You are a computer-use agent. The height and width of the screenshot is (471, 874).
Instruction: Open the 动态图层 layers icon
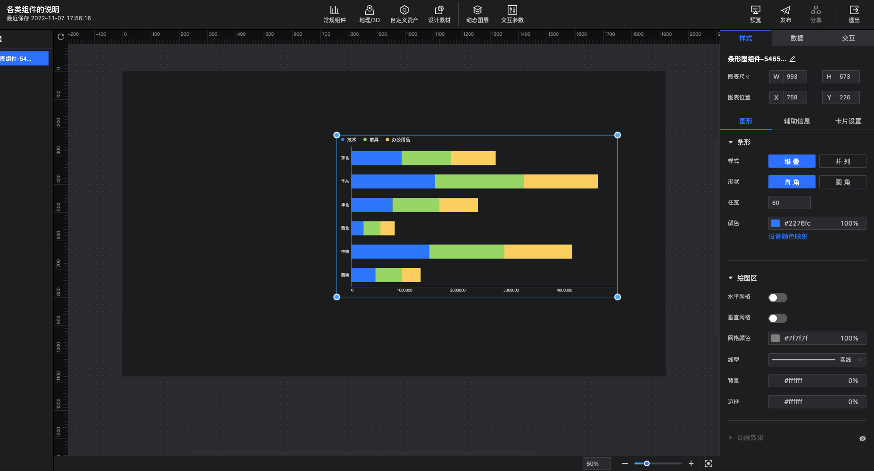pyautogui.click(x=478, y=10)
